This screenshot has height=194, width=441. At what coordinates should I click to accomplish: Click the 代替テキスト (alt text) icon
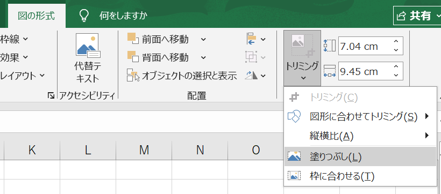coord(88,46)
